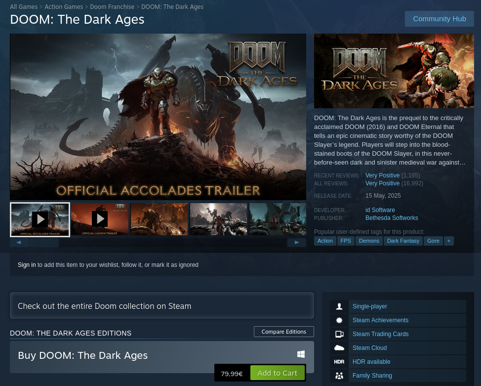Click the release date 15 May, 2025
The width and height of the screenshot is (481, 386).
point(383,196)
